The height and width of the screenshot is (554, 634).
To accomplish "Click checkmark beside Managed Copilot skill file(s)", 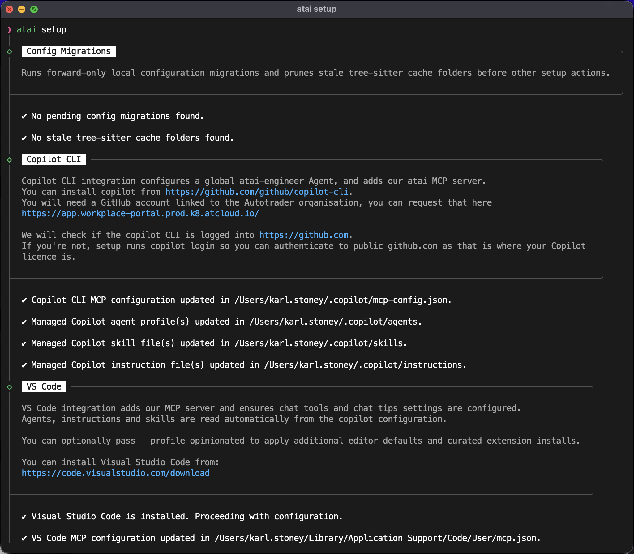I will click(x=24, y=344).
